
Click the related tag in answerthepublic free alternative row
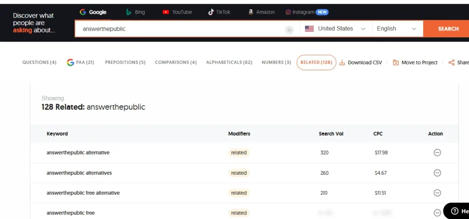[x=239, y=193]
